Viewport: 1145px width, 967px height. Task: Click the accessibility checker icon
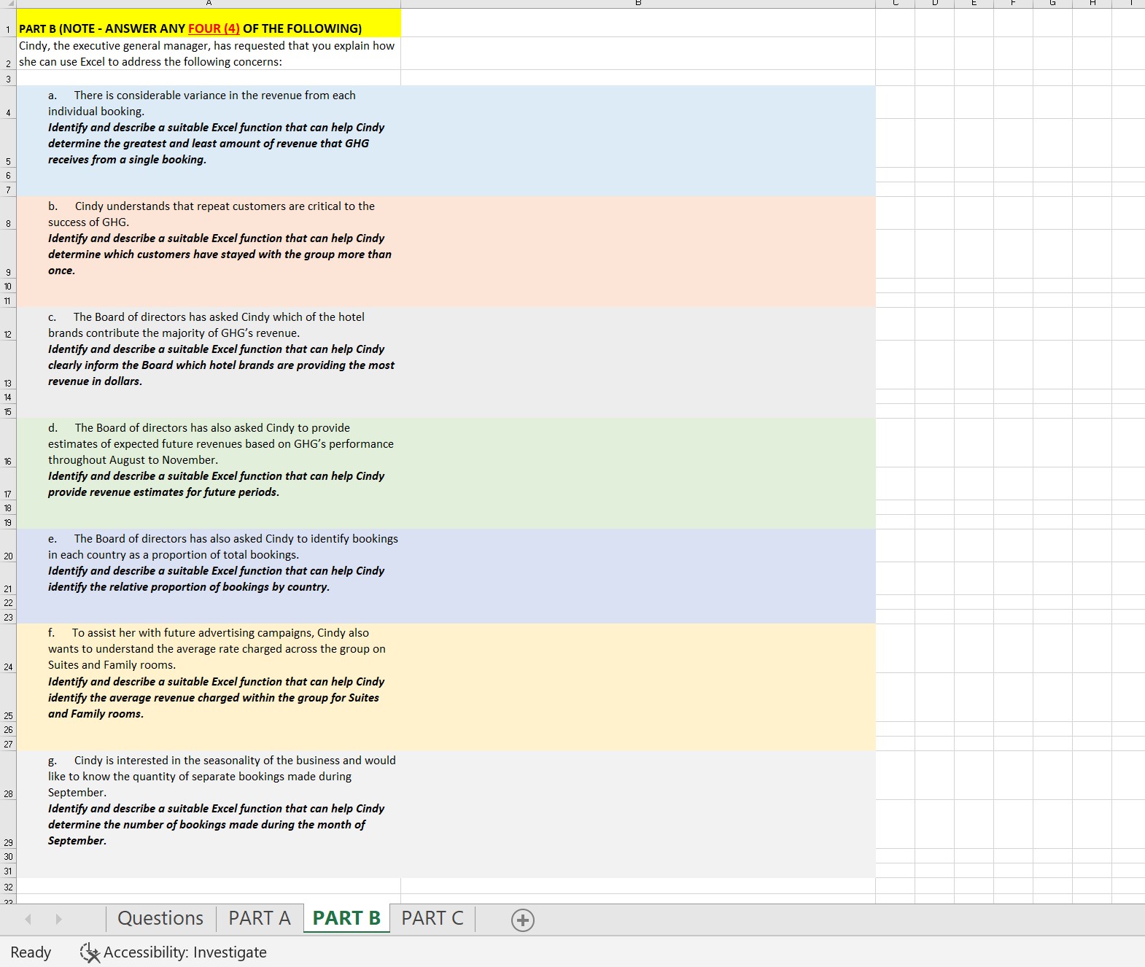coord(90,952)
